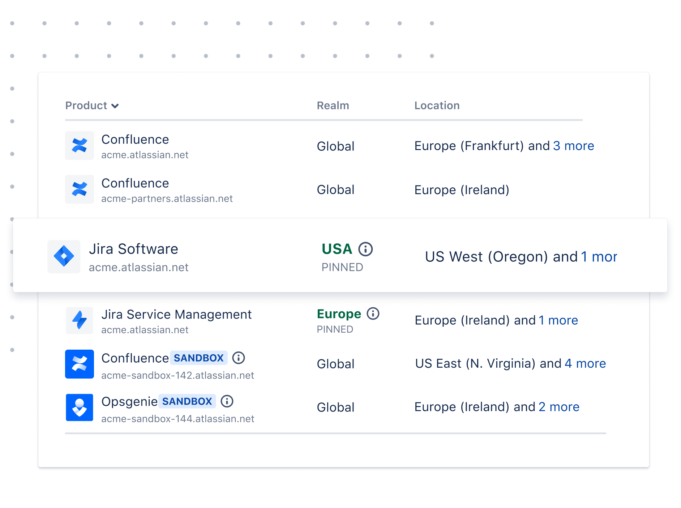
Task: Select 'Opsgenie' product name
Action: click(129, 402)
